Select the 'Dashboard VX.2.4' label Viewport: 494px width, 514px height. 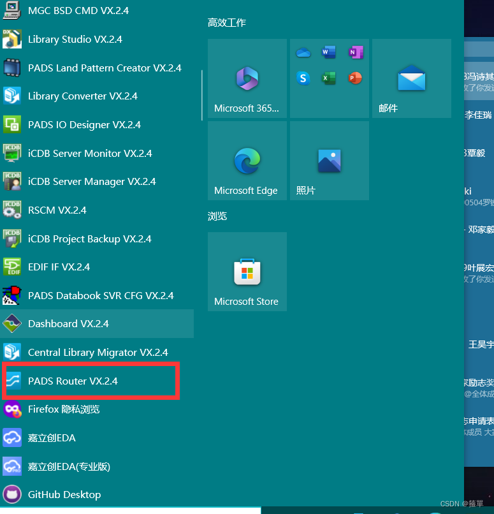(68, 323)
